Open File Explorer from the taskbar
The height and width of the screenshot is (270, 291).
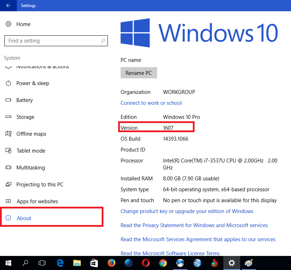tap(77, 263)
